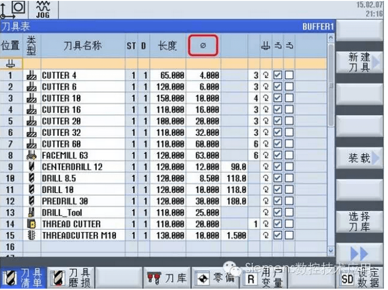Screen dimensions: 388x290
Task: Open the 刀库 magazine tab
Action: tap(167, 278)
